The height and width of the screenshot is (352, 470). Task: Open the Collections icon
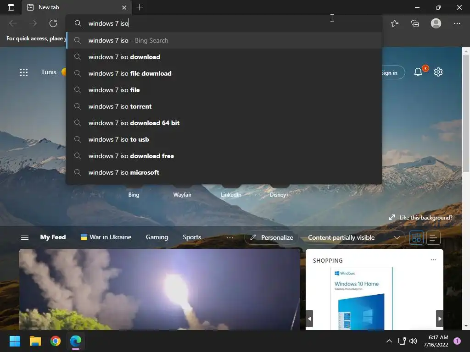(415, 23)
